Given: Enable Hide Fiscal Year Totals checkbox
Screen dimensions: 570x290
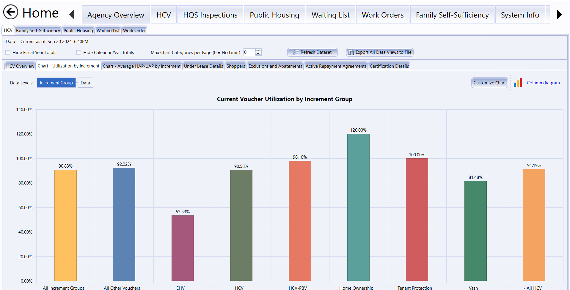Looking at the screenshot, I should click(x=8, y=53).
